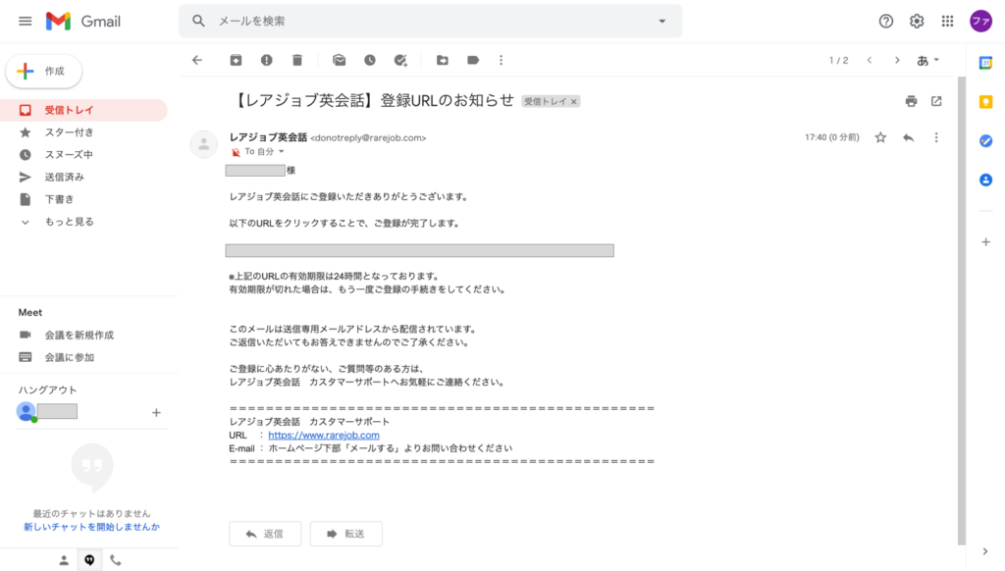
Task: Click the mail search field
Action: (430, 22)
